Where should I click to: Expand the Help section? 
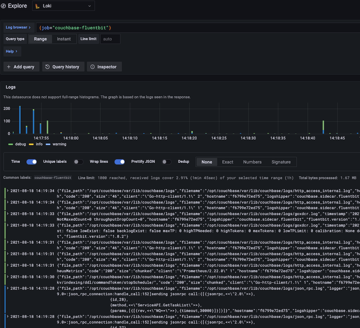click(x=12, y=51)
